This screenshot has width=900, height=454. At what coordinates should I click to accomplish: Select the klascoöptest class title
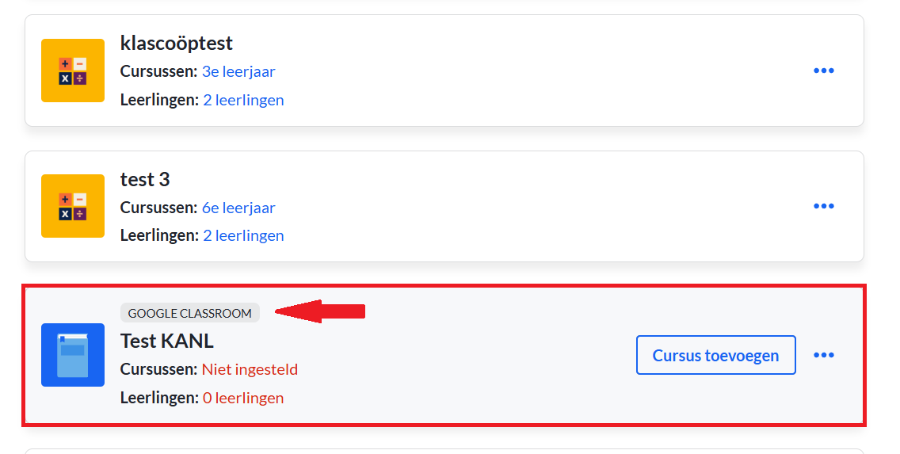176,43
